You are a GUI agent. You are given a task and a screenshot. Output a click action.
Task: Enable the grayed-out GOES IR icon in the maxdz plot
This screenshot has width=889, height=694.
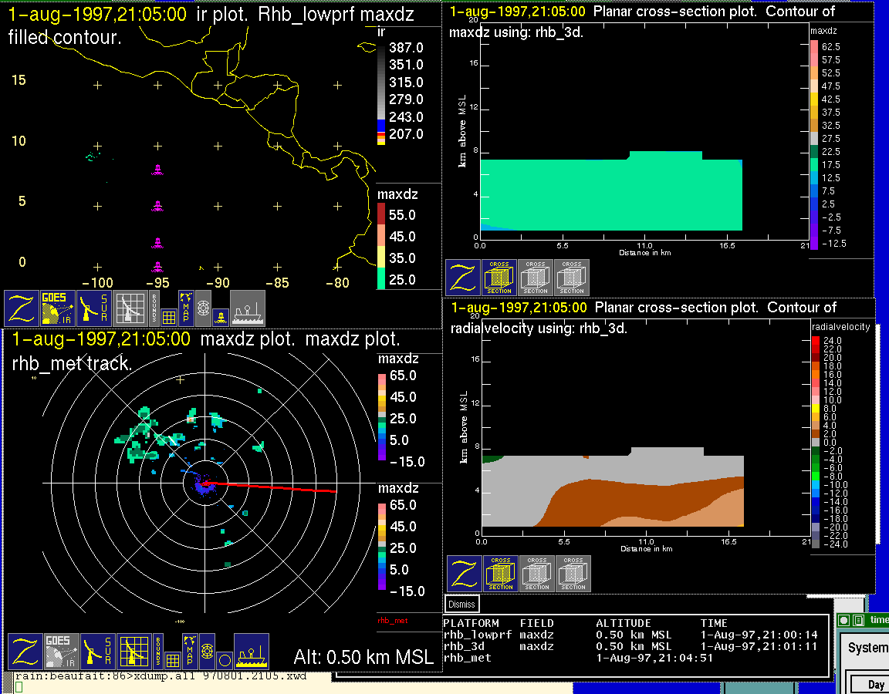[x=61, y=652]
